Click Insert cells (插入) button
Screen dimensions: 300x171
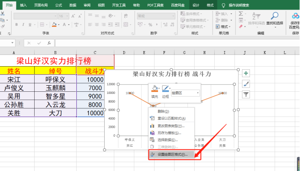[222, 14]
